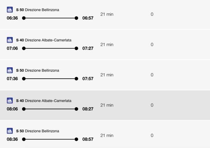Click 21 min duration of 07:36 trip
The image size is (210, 148).
pos(107,75)
